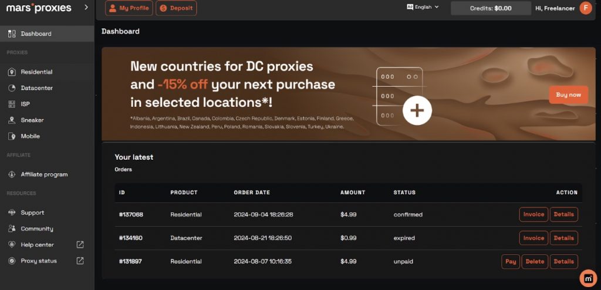Viewport: 601px width, 290px height.
Task: Open the chat widget icon at bottom right
Action: [588, 278]
